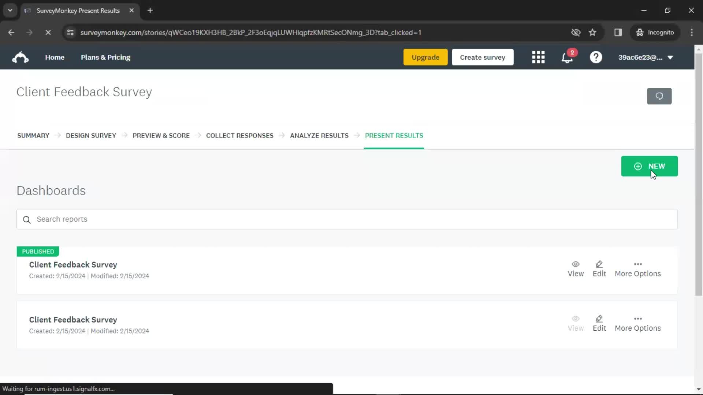Expand the account menu 39ac6e23@...

coord(646,57)
